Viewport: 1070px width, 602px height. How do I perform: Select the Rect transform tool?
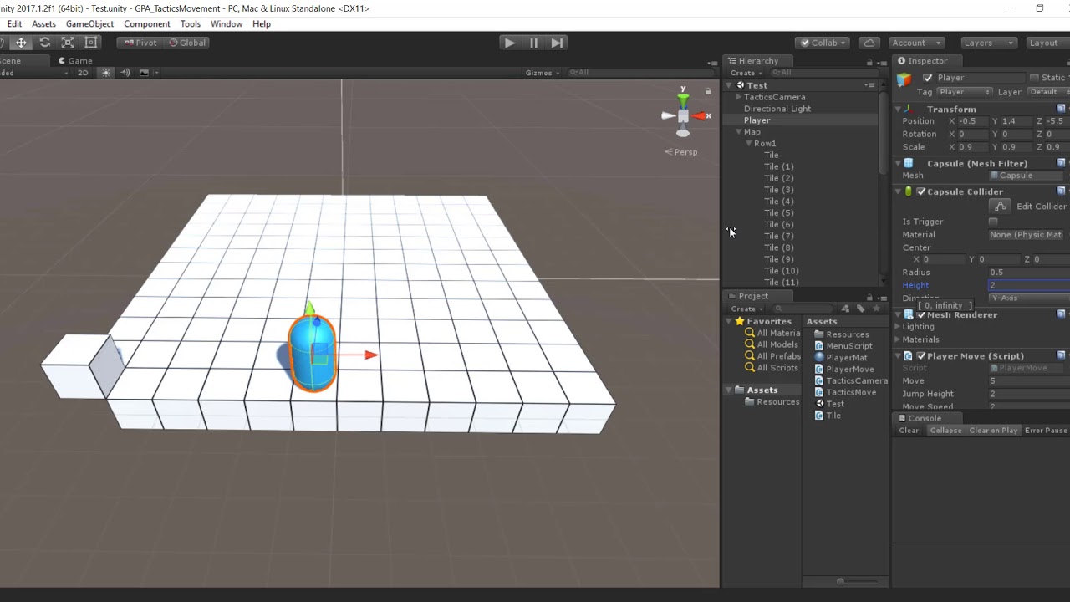(91, 43)
